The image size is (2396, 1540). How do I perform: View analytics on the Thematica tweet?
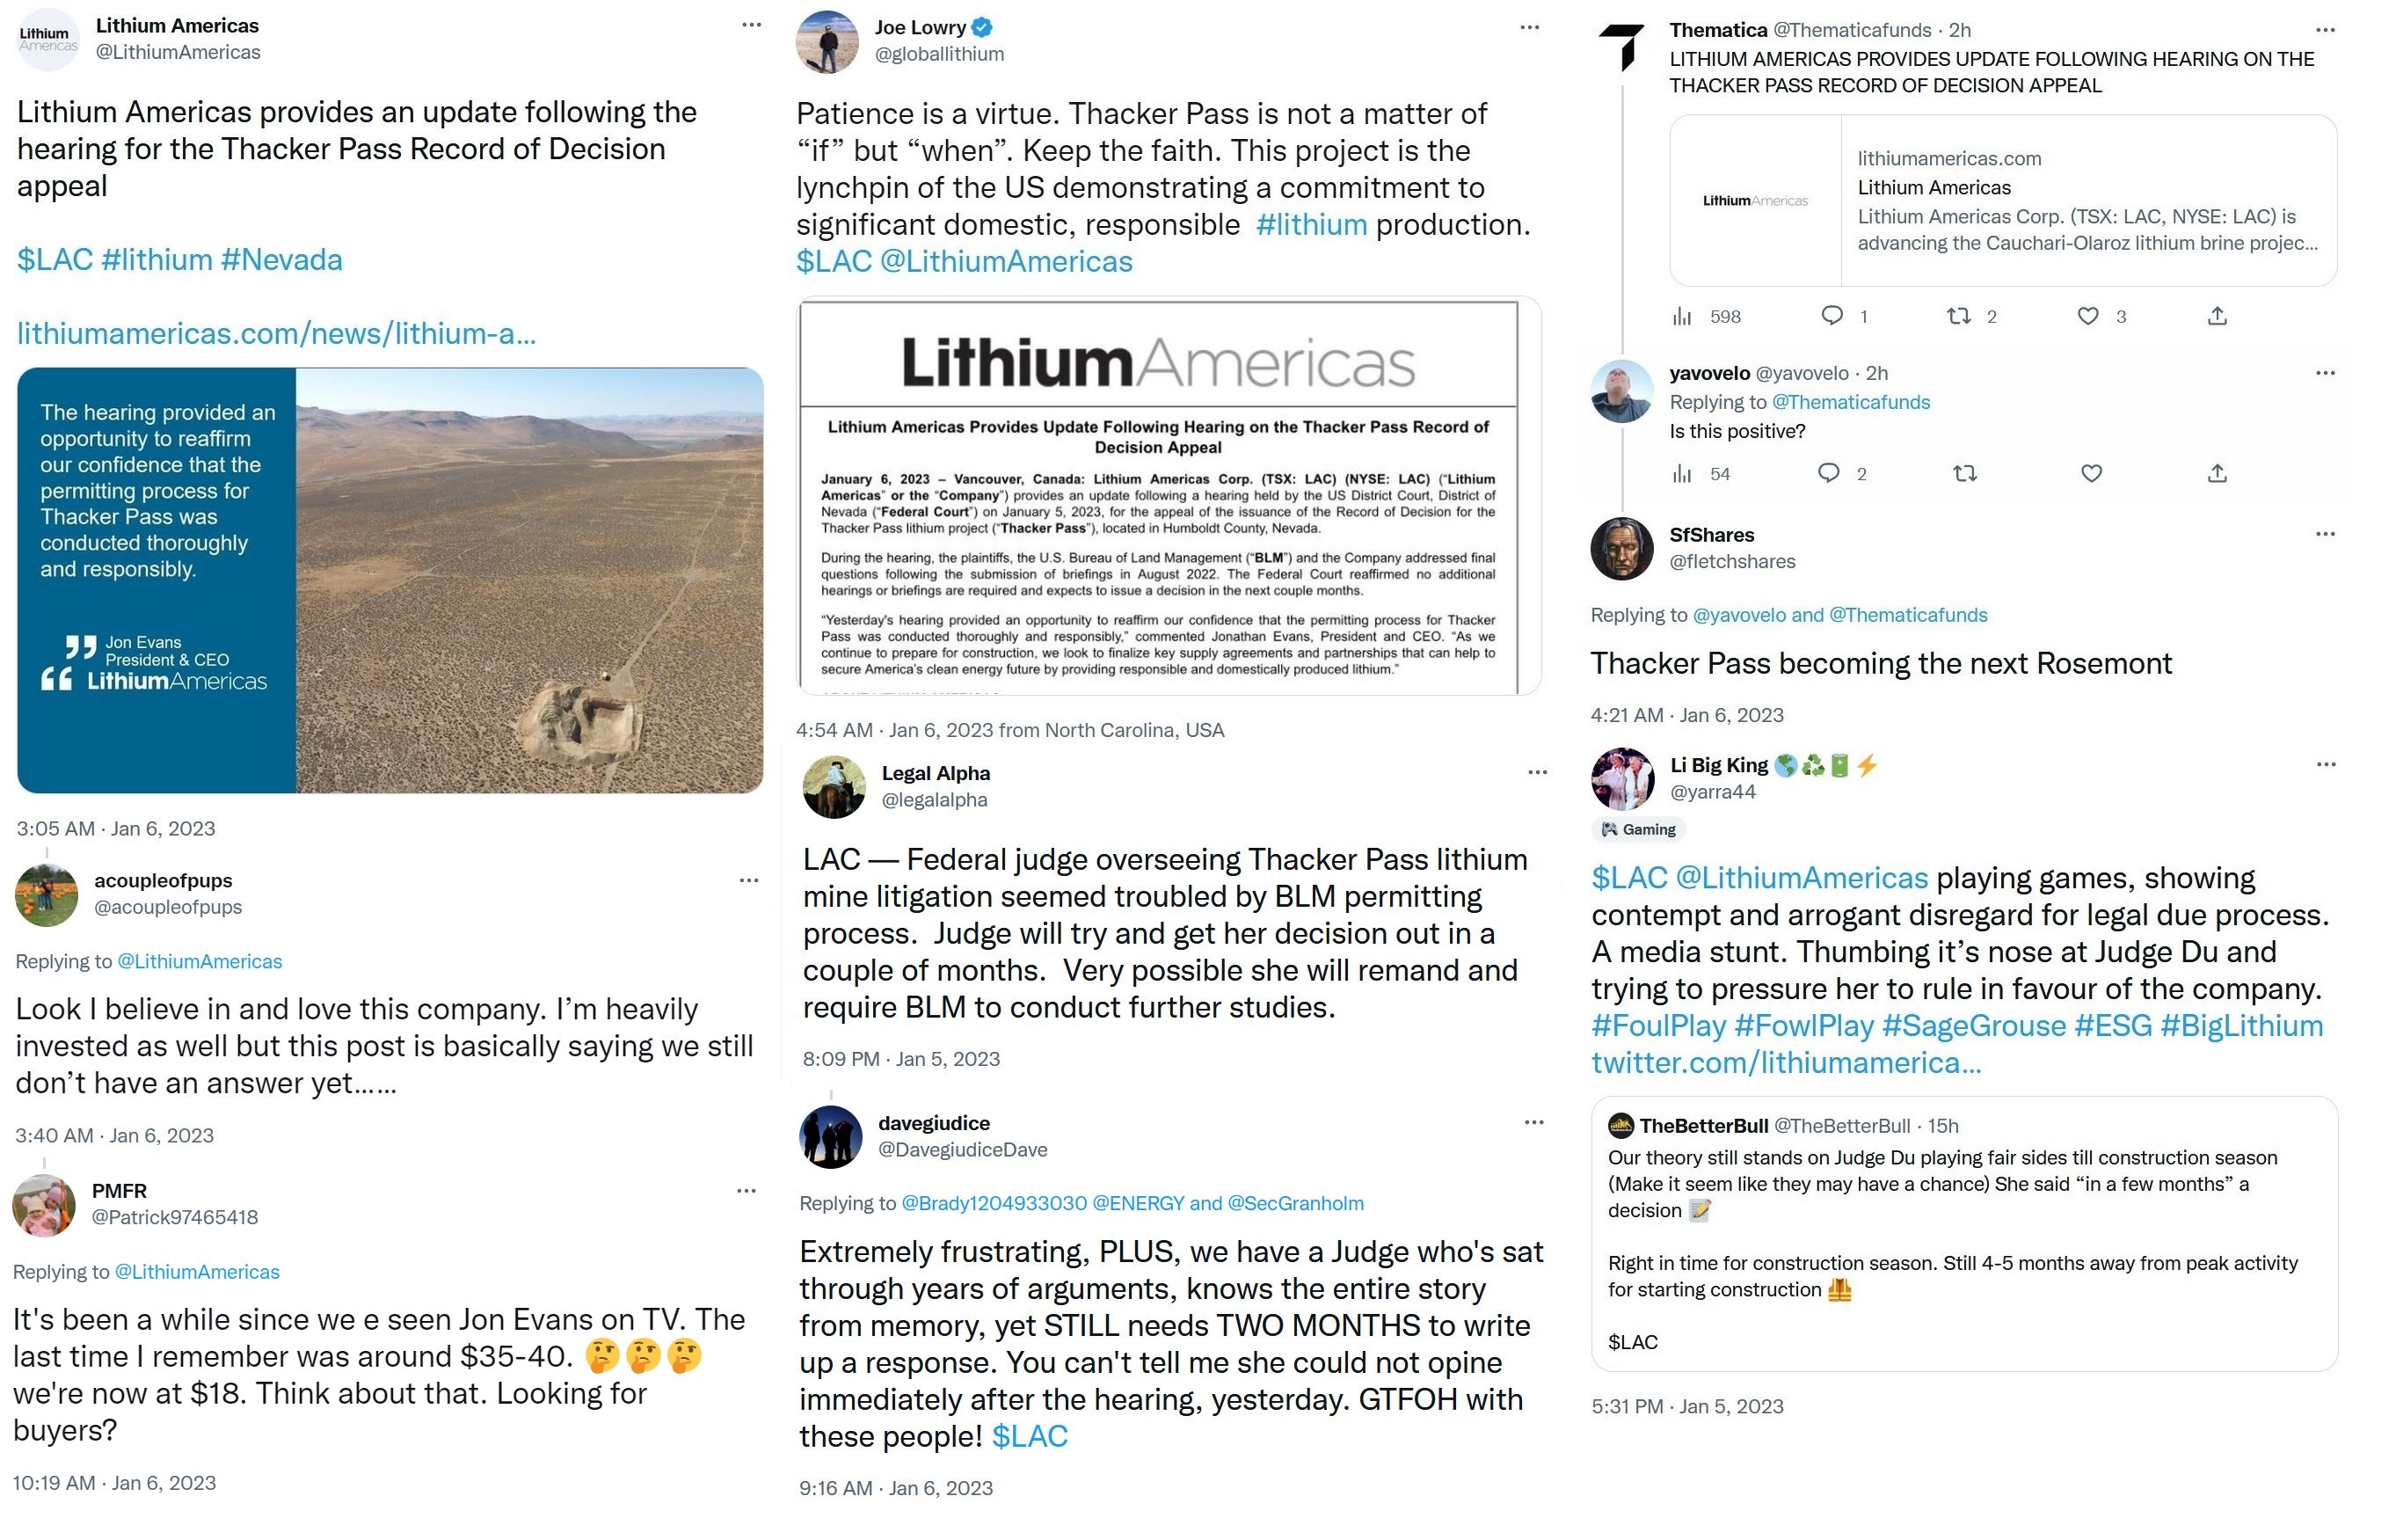(1682, 317)
